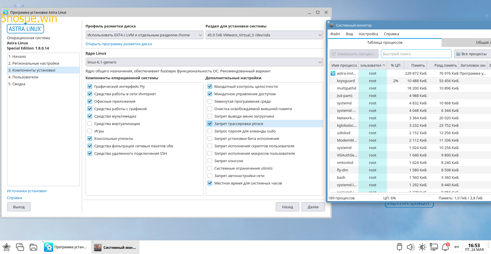Open the disk partition profile dropdown
The width and height of the screenshot is (491, 254).
click(144, 35)
